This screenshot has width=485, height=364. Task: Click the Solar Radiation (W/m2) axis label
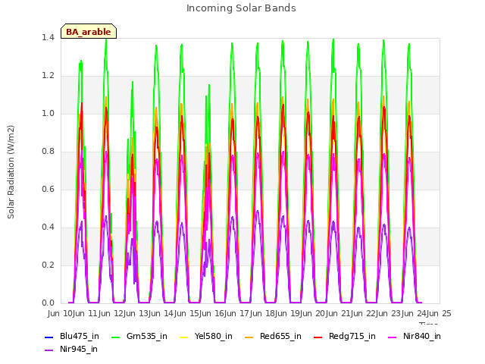click(x=11, y=172)
